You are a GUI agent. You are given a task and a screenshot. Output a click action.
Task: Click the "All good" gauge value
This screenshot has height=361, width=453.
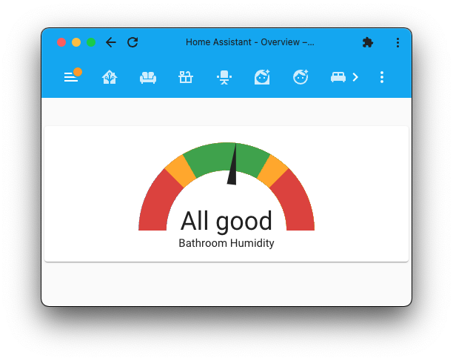[x=226, y=221]
